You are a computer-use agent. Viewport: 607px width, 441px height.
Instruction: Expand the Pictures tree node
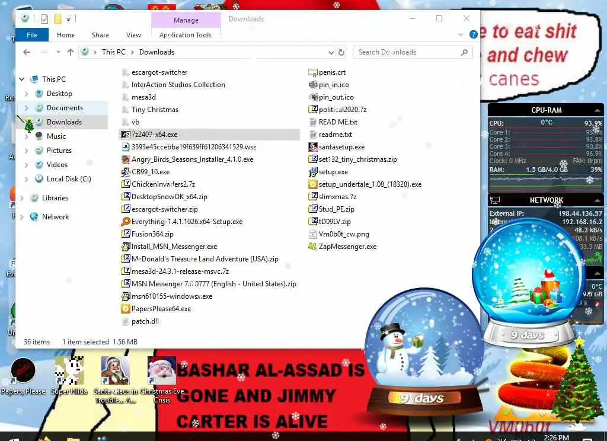[26, 151]
